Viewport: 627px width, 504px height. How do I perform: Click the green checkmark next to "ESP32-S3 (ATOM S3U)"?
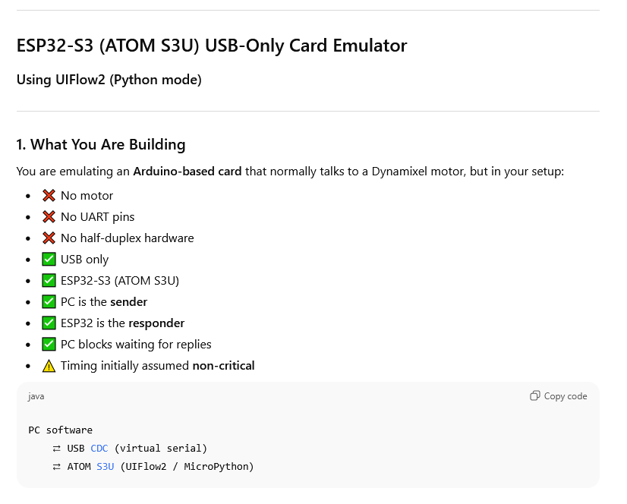pyautogui.click(x=49, y=281)
